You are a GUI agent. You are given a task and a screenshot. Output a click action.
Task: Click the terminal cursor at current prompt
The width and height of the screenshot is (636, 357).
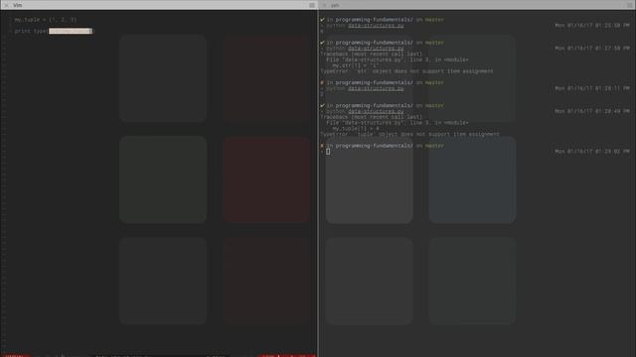tap(328, 152)
